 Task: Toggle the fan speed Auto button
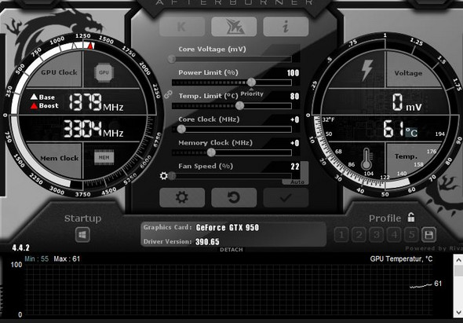tap(297, 182)
